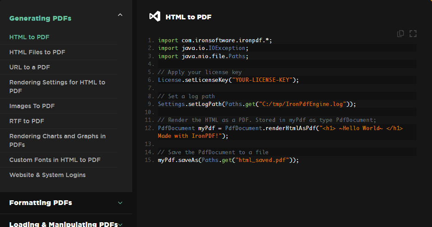Click the Visual Studio logo icon
Screen dimensions: 432x227
(x=155, y=16)
